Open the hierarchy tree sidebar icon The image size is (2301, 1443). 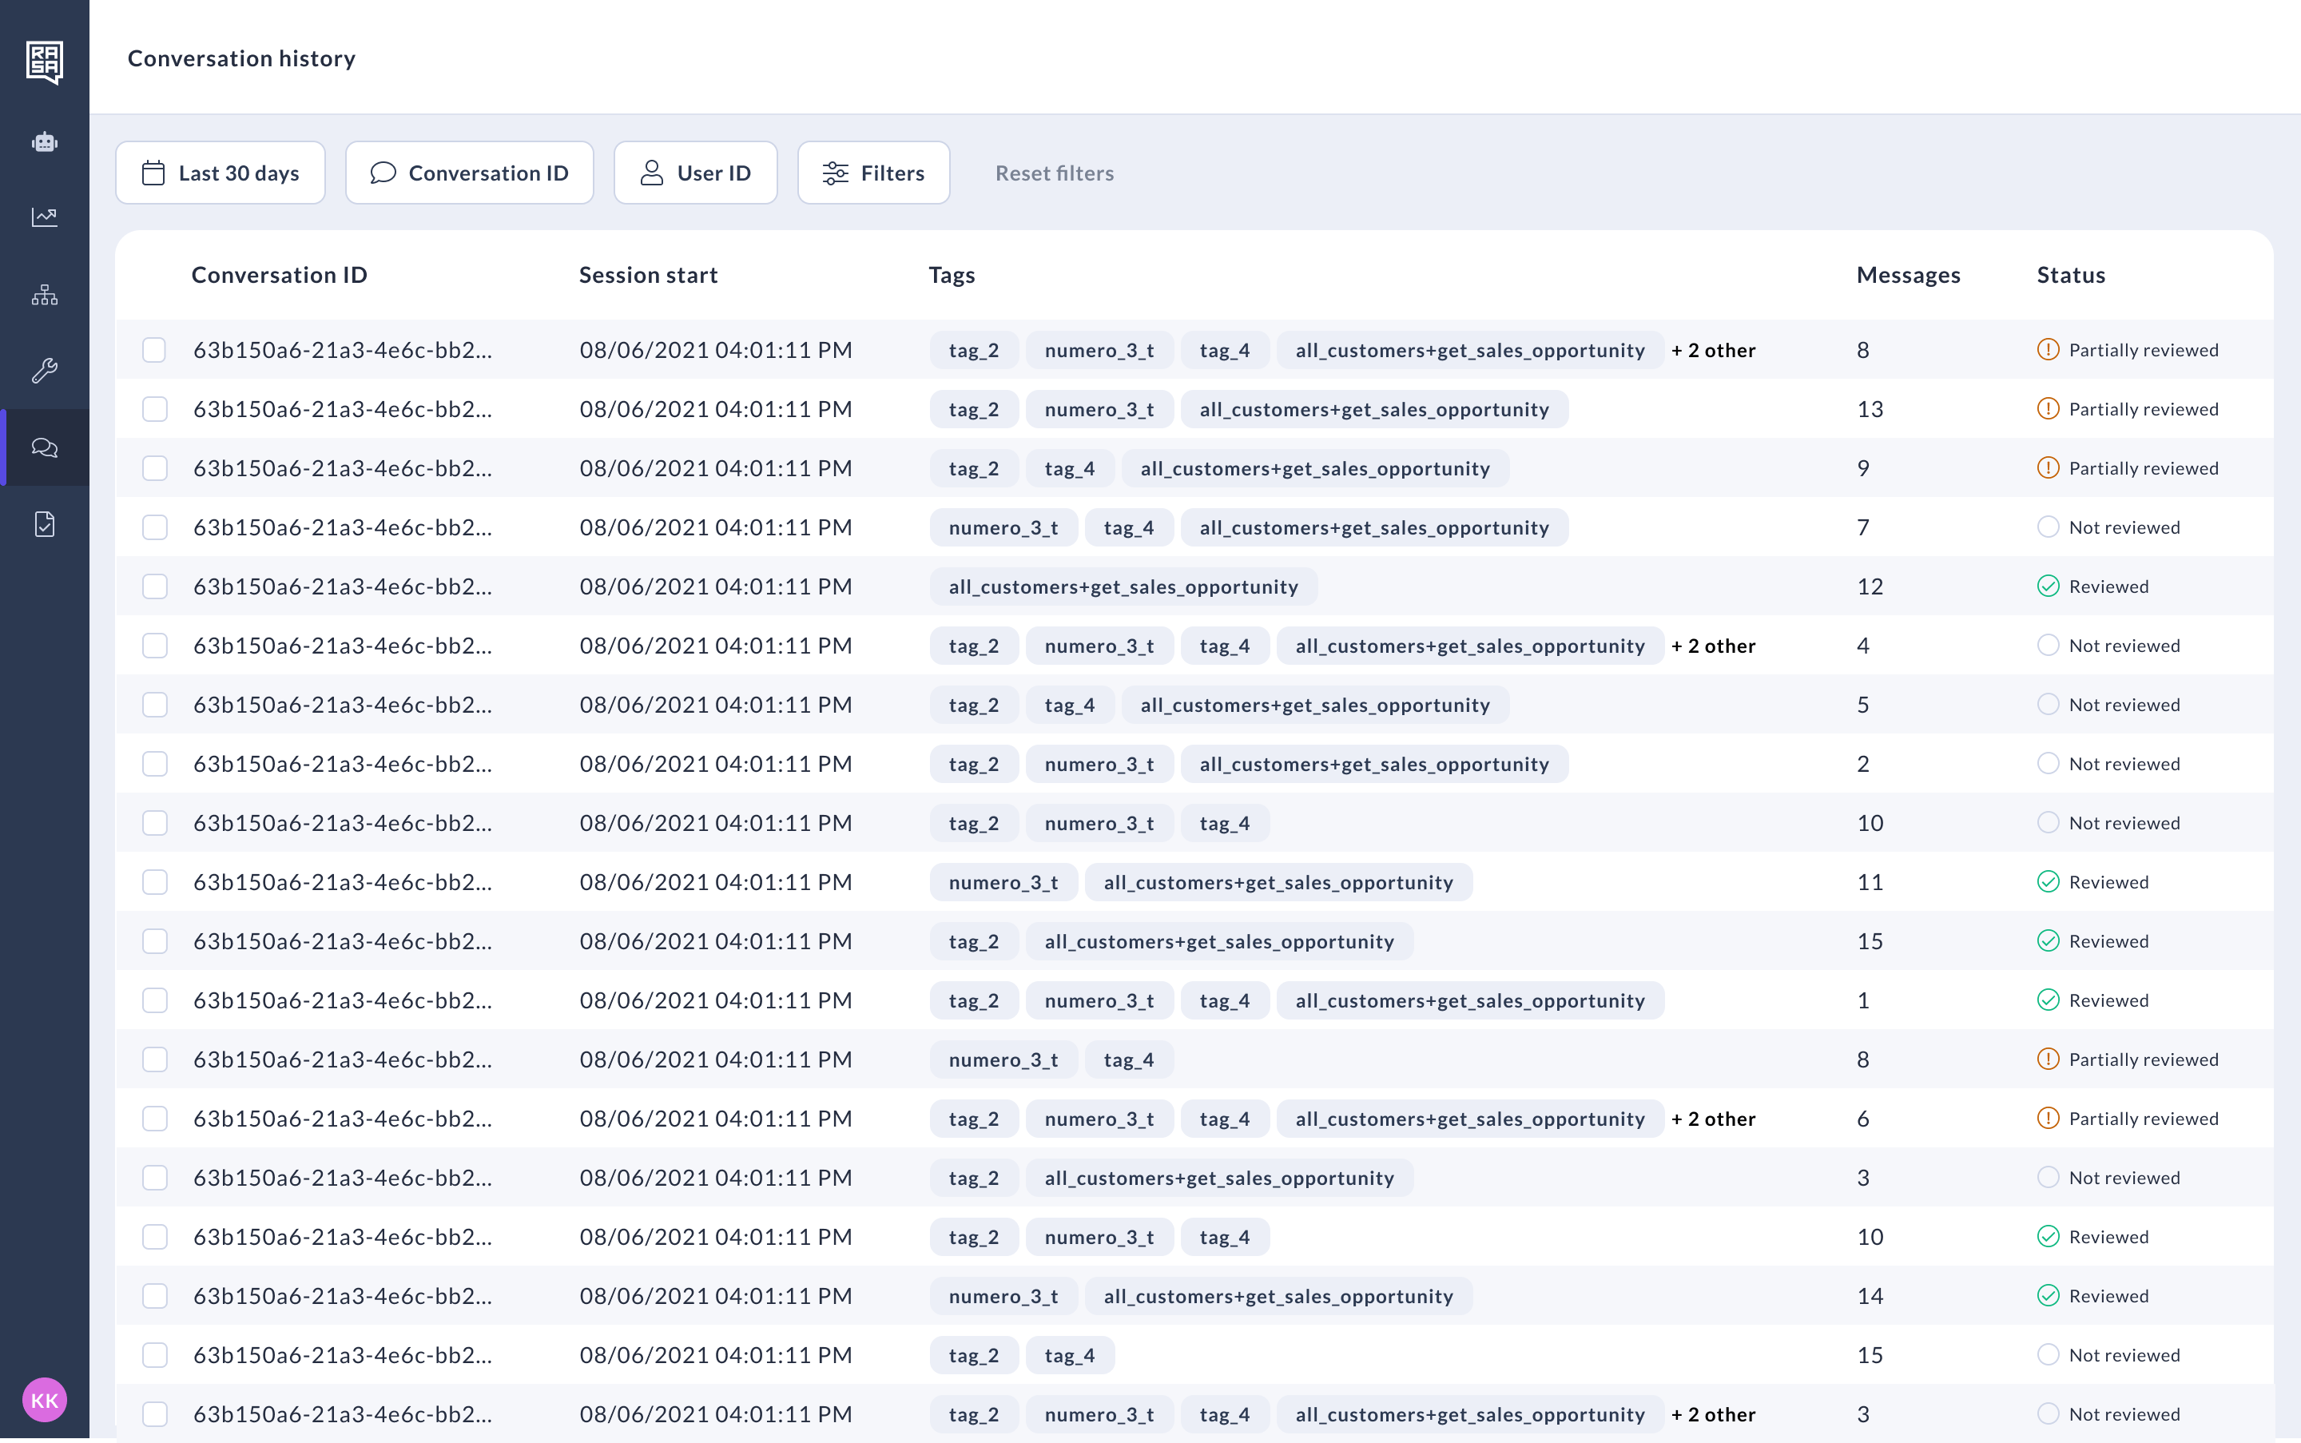tap(44, 295)
